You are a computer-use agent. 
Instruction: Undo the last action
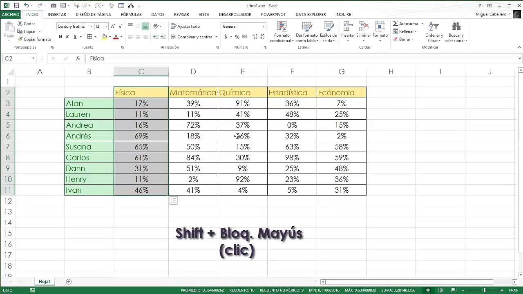(27, 6)
